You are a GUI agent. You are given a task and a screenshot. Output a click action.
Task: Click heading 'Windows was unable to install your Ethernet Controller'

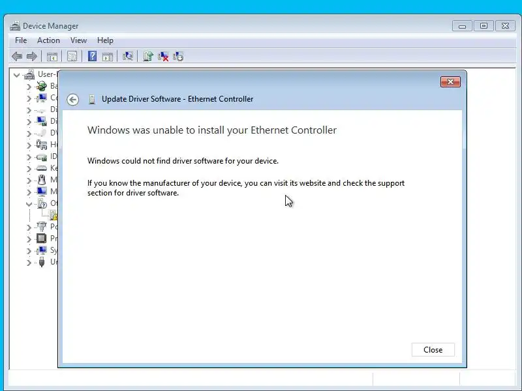(x=211, y=130)
